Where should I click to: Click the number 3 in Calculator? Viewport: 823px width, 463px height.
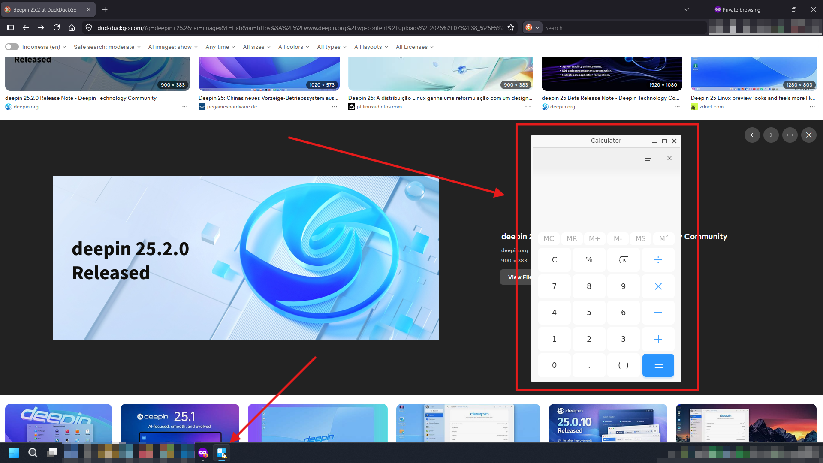[x=624, y=339]
